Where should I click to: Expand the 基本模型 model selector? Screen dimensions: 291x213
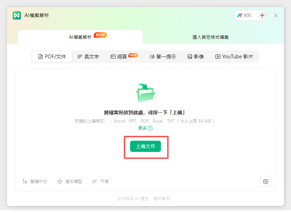pyautogui.click(x=70, y=182)
